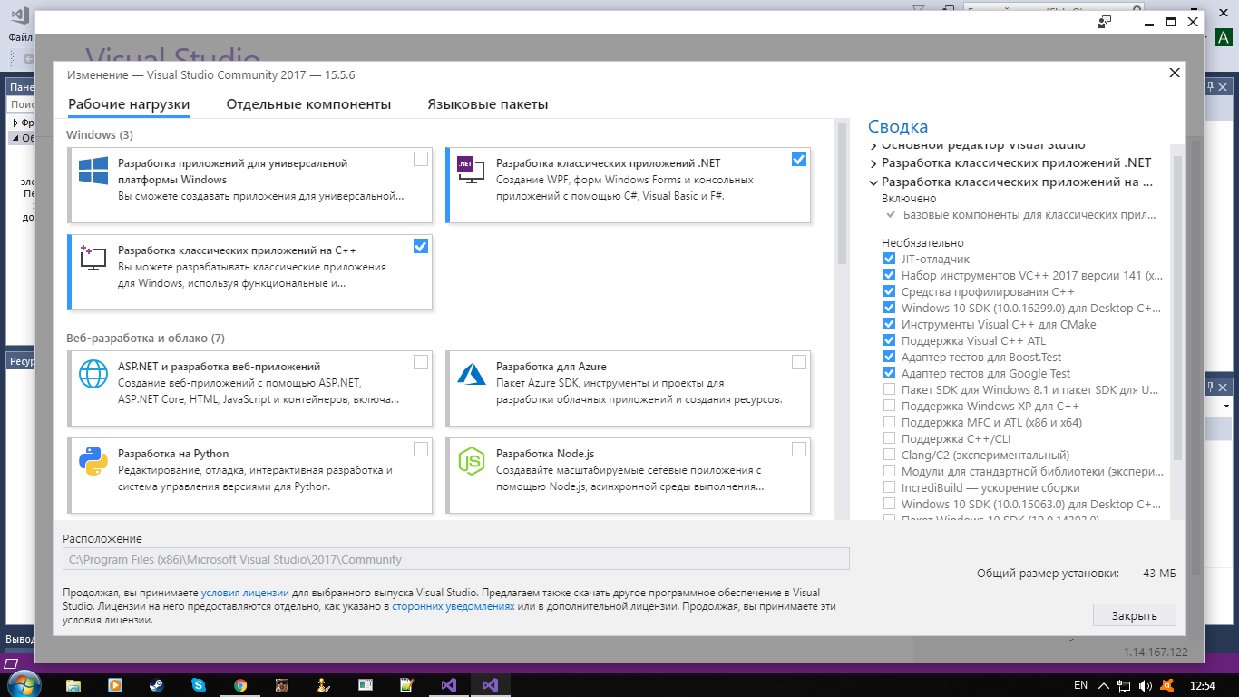Uncheck the .NET desktop development workload

pyautogui.click(x=798, y=159)
